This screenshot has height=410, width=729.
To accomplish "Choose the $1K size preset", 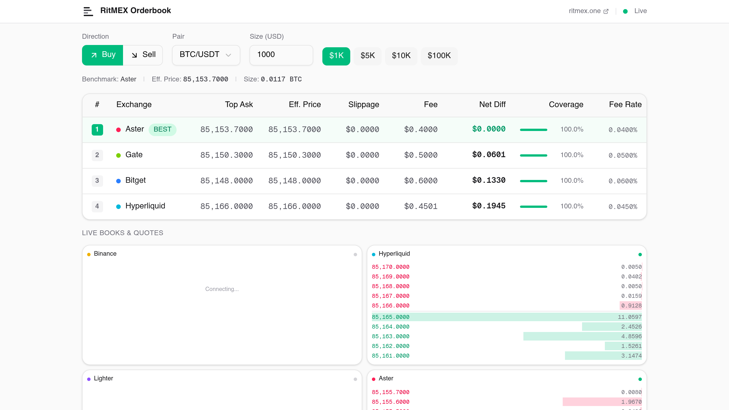I will pyautogui.click(x=336, y=56).
